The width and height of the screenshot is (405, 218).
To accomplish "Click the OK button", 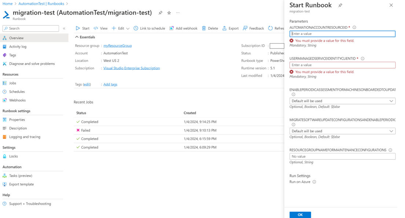I will point(300,215).
